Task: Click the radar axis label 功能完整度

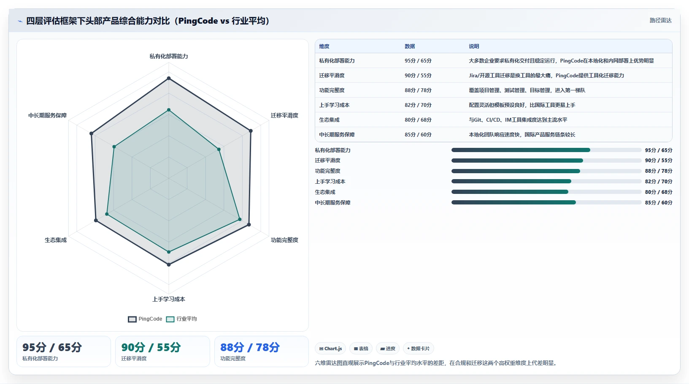Action: pos(284,240)
